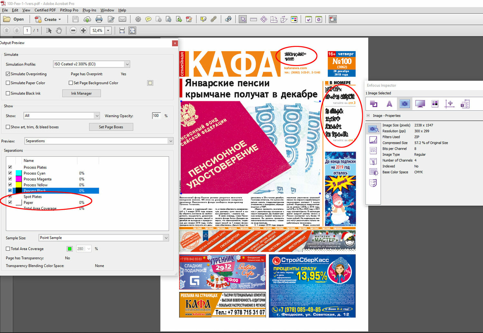
Task: Uncheck Process Magenta separation
Action: point(10,179)
